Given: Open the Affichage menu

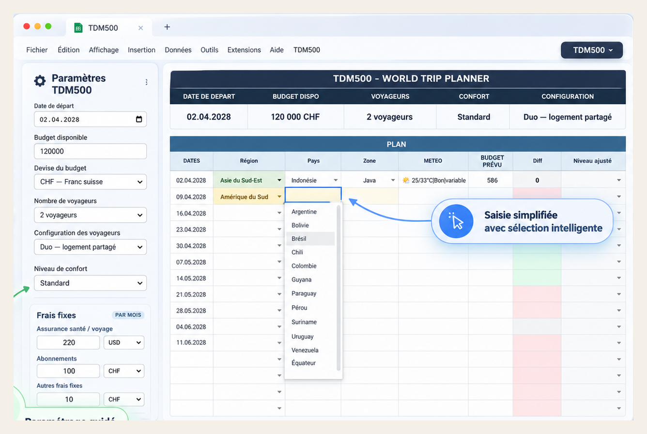Looking at the screenshot, I should 104,50.
